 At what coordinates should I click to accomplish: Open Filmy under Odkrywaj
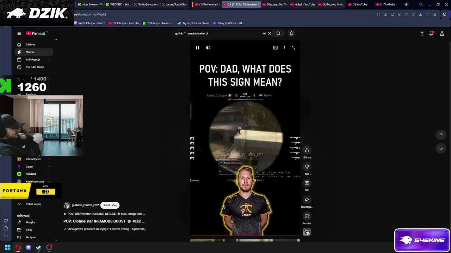tap(34, 230)
